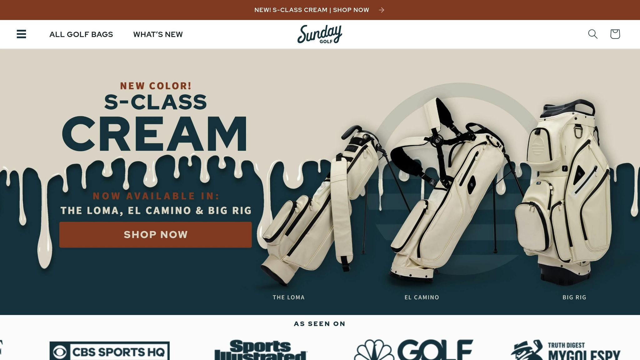Open the shopping cart icon
The image size is (640, 360).
pyautogui.click(x=615, y=34)
